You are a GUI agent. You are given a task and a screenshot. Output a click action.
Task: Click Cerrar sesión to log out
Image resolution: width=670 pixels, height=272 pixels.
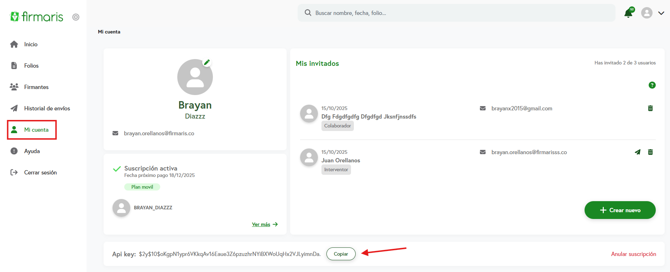pos(40,172)
